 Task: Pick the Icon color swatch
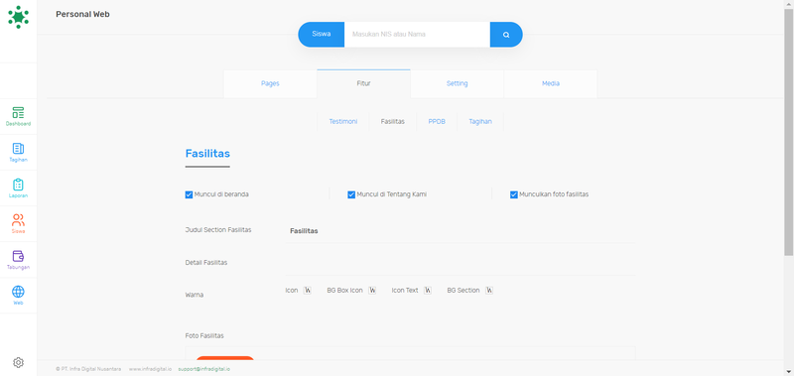[x=308, y=291]
